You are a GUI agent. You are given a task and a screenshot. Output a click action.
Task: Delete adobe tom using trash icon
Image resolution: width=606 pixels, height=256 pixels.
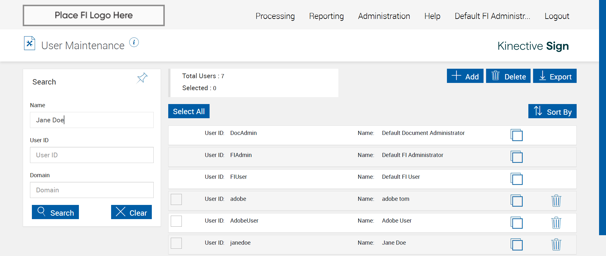point(556,201)
